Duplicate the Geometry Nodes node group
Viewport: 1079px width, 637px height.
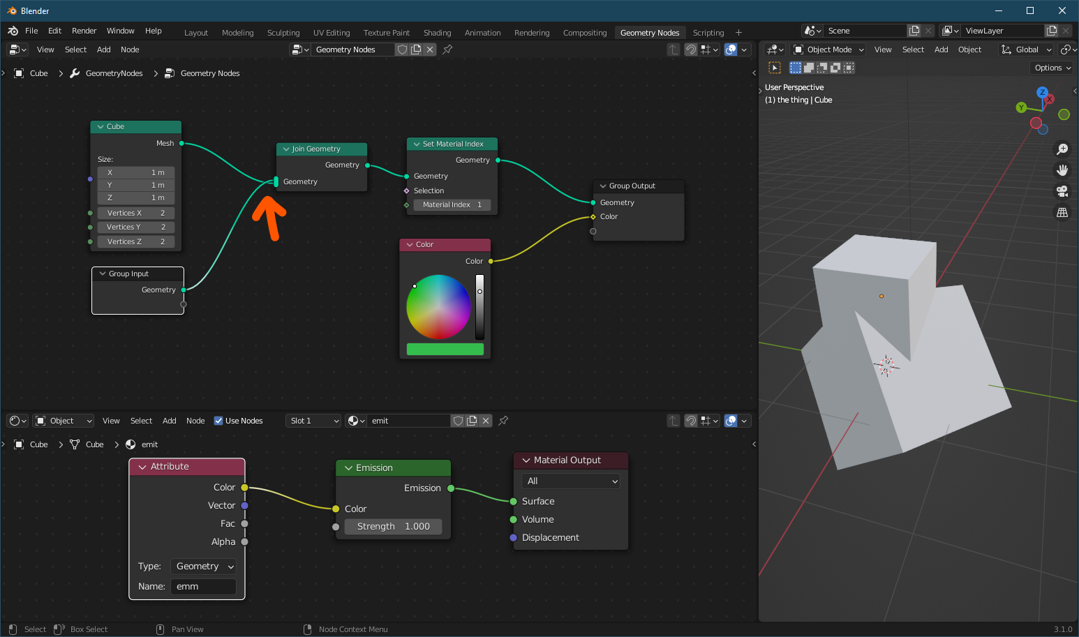point(416,50)
